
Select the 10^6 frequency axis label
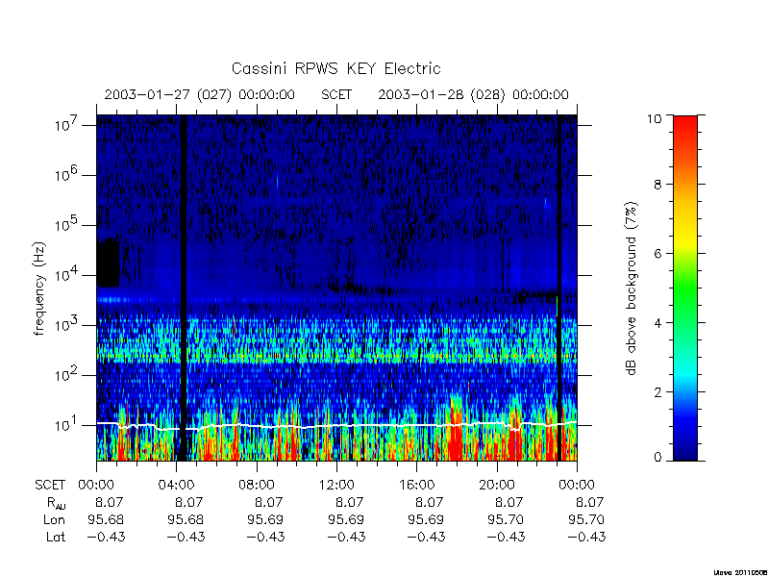pos(68,174)
